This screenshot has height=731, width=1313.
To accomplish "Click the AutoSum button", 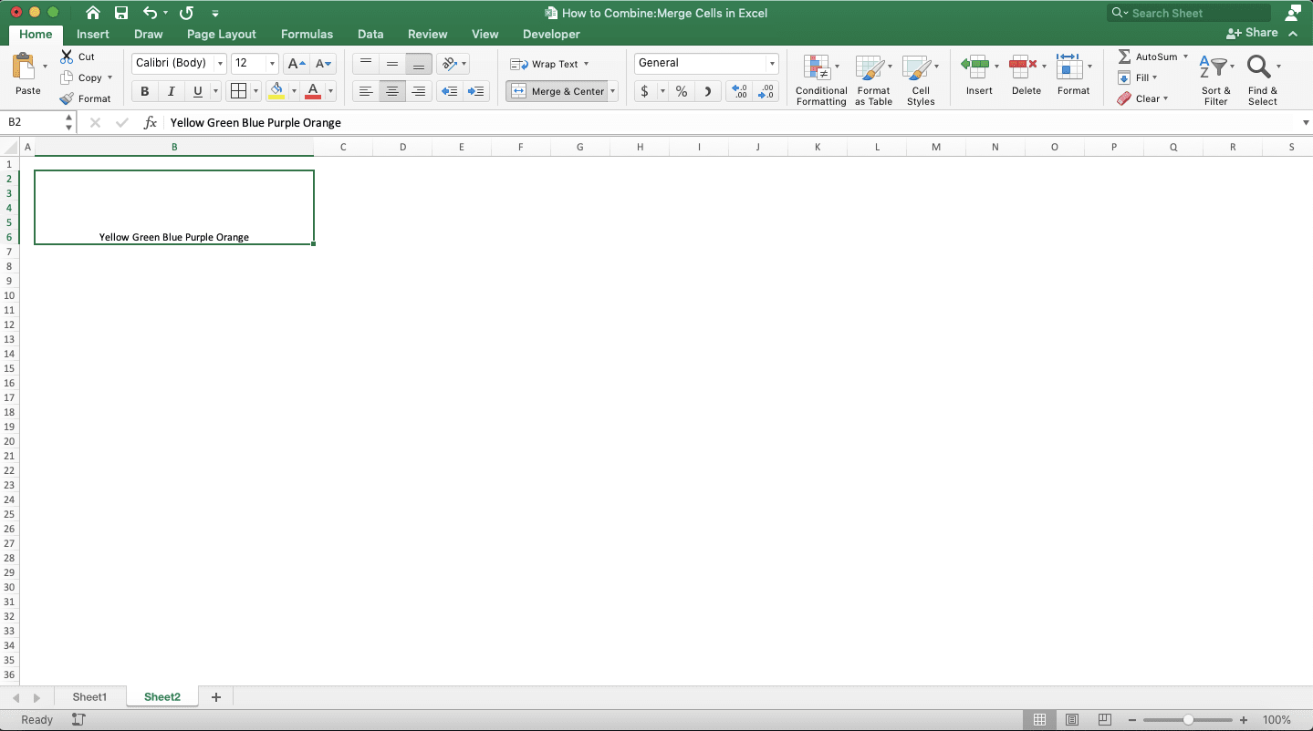I will pyautogui.click(x=1148, y=57).
